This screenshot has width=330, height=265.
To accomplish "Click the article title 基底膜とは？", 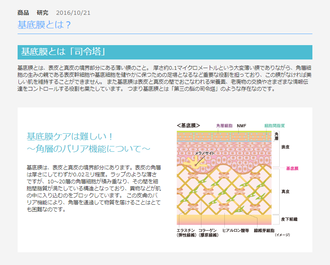I will pos(44,25).
